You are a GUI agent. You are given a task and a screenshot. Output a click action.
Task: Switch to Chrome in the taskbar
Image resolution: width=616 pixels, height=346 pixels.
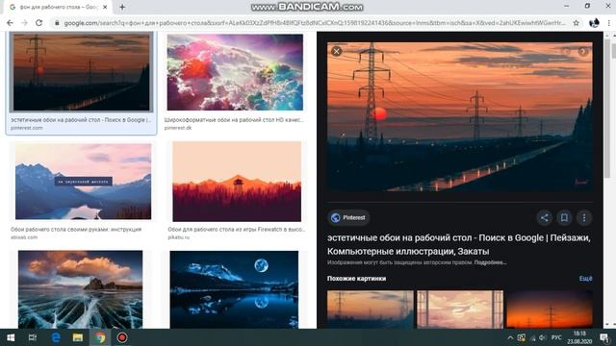click(x=100, y=337)
